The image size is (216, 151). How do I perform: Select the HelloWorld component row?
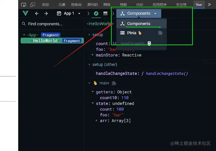pos(52,41)
